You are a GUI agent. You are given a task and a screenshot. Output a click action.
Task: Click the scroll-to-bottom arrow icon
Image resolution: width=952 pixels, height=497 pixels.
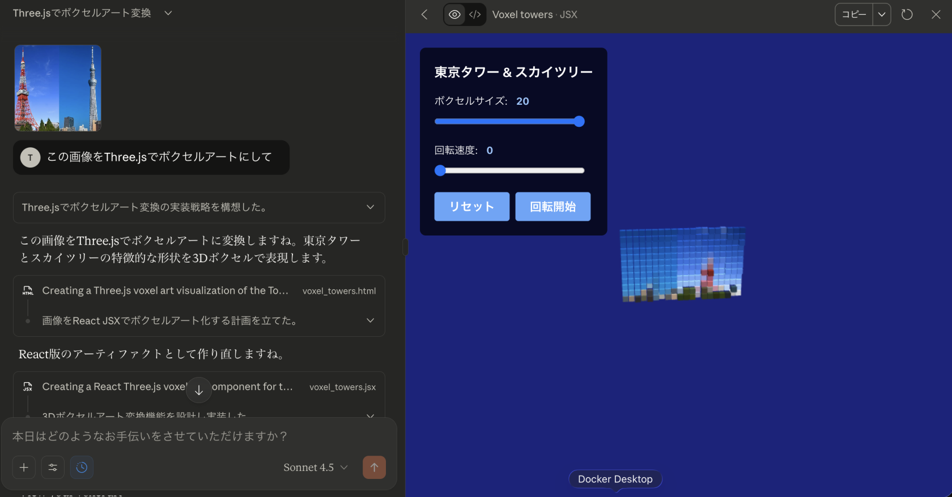[x=199, y=390]
